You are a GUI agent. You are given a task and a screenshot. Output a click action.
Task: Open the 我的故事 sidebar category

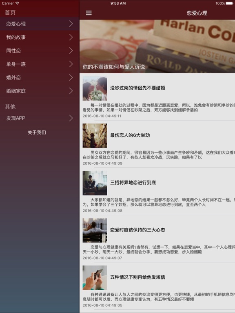(40, 37)
